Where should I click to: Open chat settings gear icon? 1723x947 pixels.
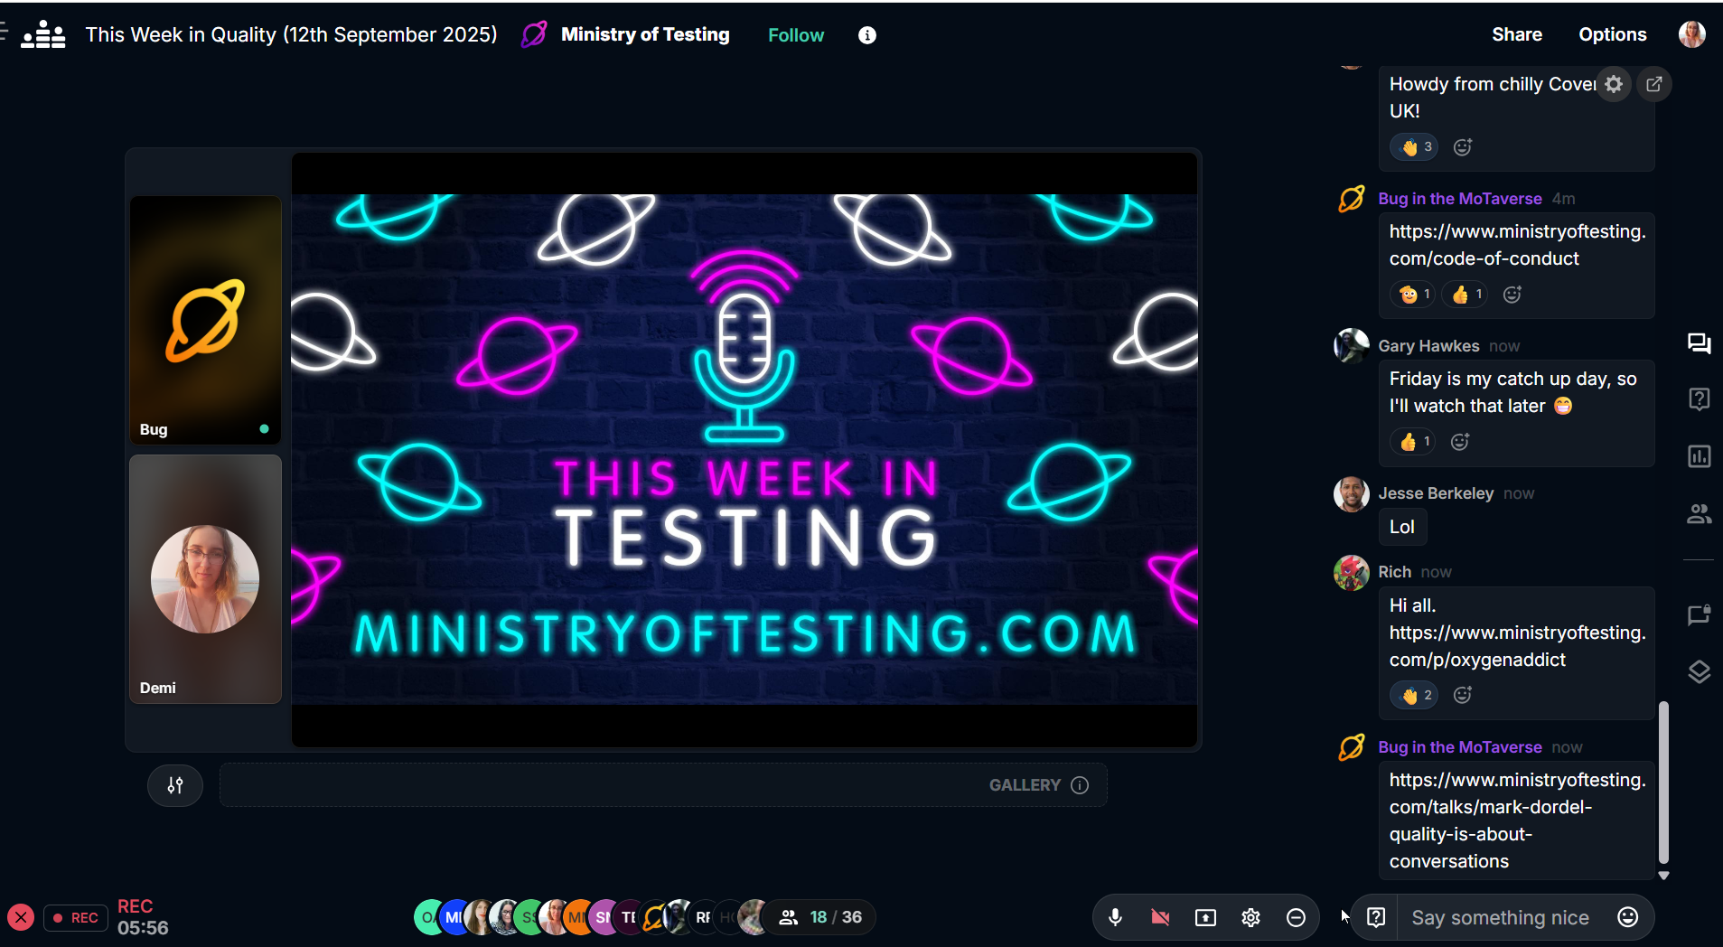1614,84
